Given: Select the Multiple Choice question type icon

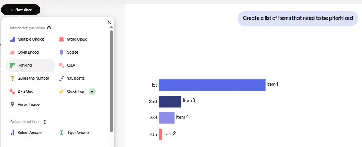Looking at the screenshot, I should click(x=12, y=39).
